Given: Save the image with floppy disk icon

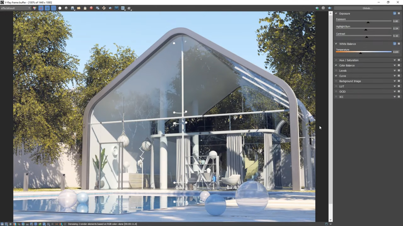Looking at the screenshot, I should pos(72,8).
